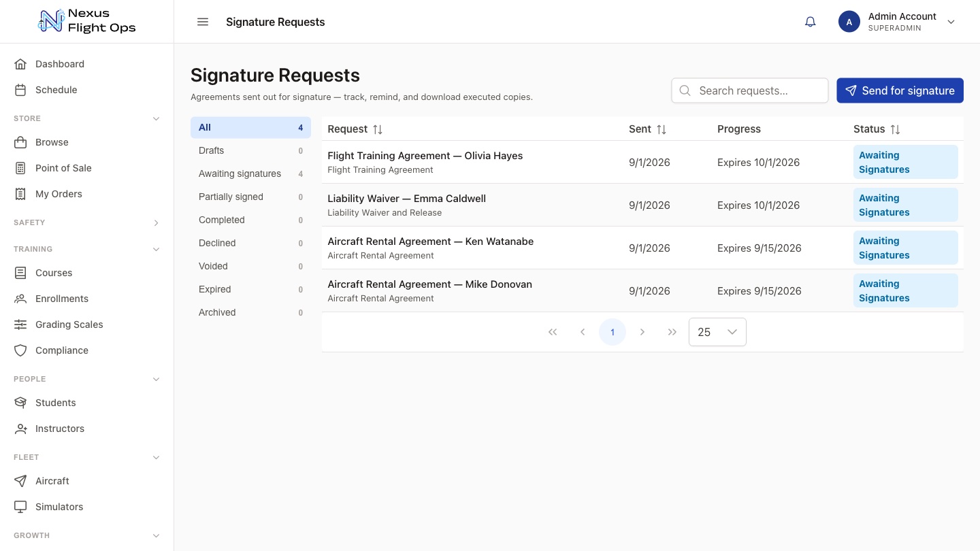Collapse the STORE sidebar section
Image resolution: width=980 pixels, height=551 pixels.
(156, 118)
